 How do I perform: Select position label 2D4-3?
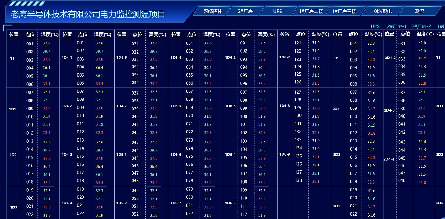coord(389,110)
